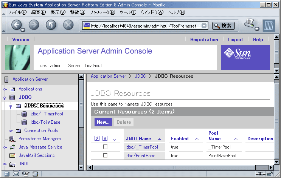281x178 pixels.
Task: Click the Mozilla throbber logo
Action: 269,26
